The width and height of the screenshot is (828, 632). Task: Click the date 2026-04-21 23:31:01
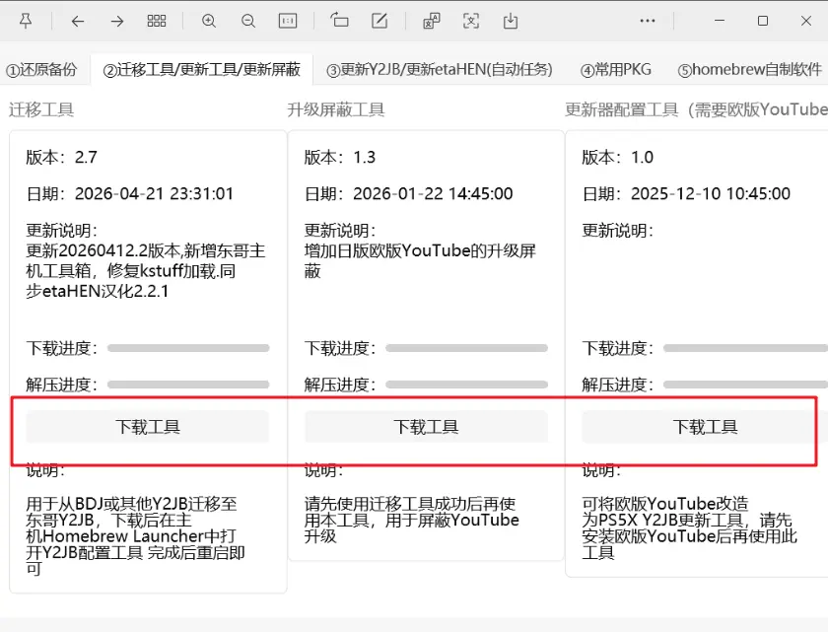point(154,194)
